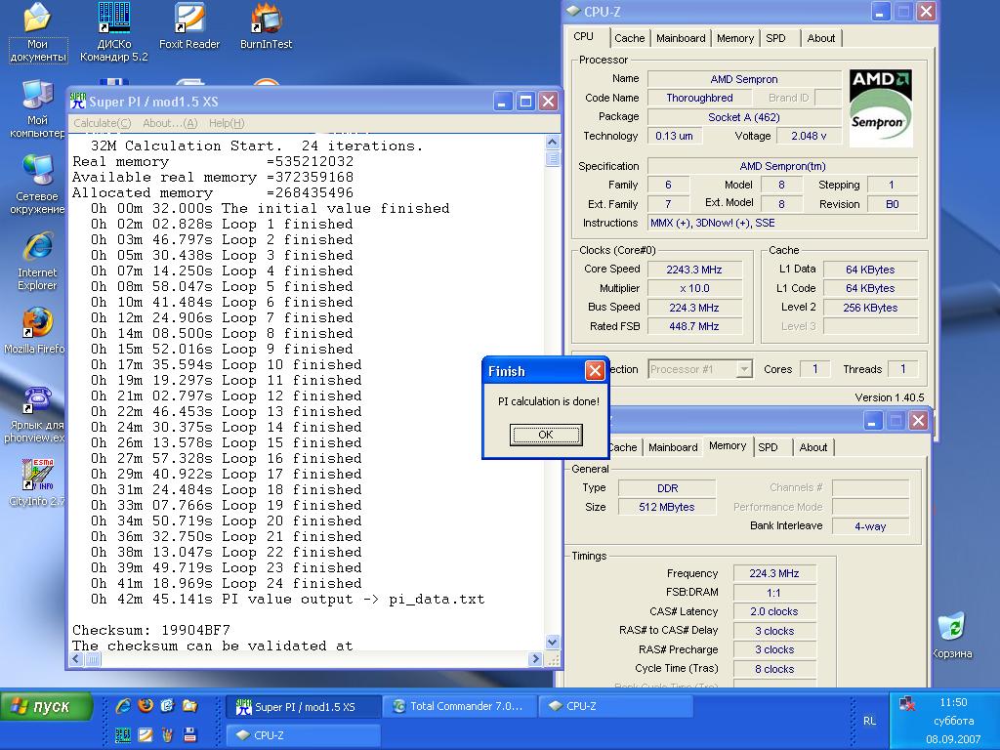Click the Foxit Reader icon in quick launch
Viewport: 1000px width, 750px height.
146,734
